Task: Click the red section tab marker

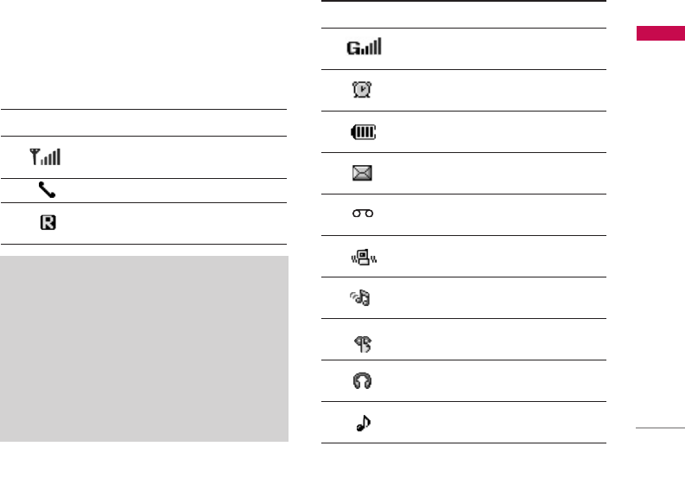Action: (660, 34)
